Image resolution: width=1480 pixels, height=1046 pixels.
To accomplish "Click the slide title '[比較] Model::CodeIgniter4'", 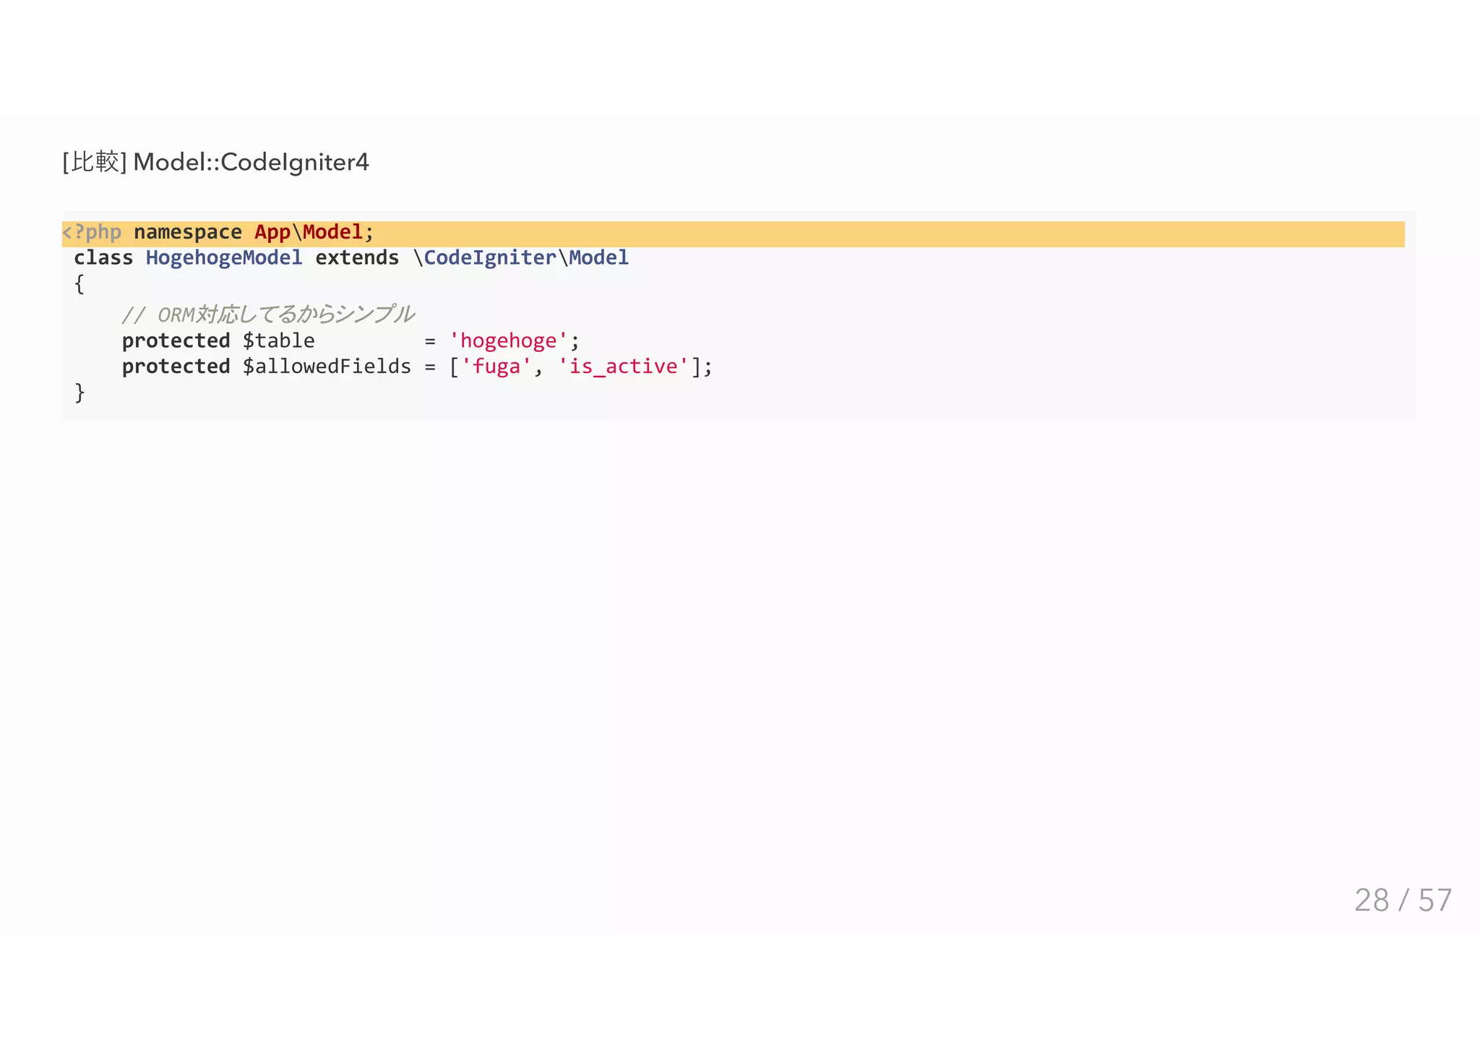I will point(215,162).
